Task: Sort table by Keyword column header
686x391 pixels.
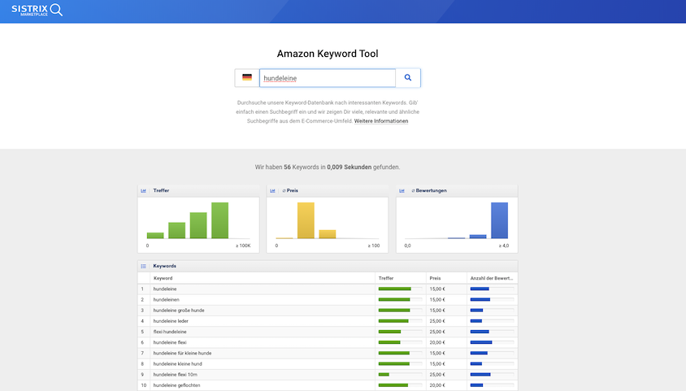Action: [x=163, y=278]
